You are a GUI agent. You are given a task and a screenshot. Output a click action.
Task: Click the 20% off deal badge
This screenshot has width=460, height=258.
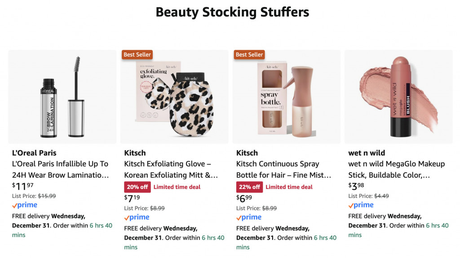click(x=137, y=187)
